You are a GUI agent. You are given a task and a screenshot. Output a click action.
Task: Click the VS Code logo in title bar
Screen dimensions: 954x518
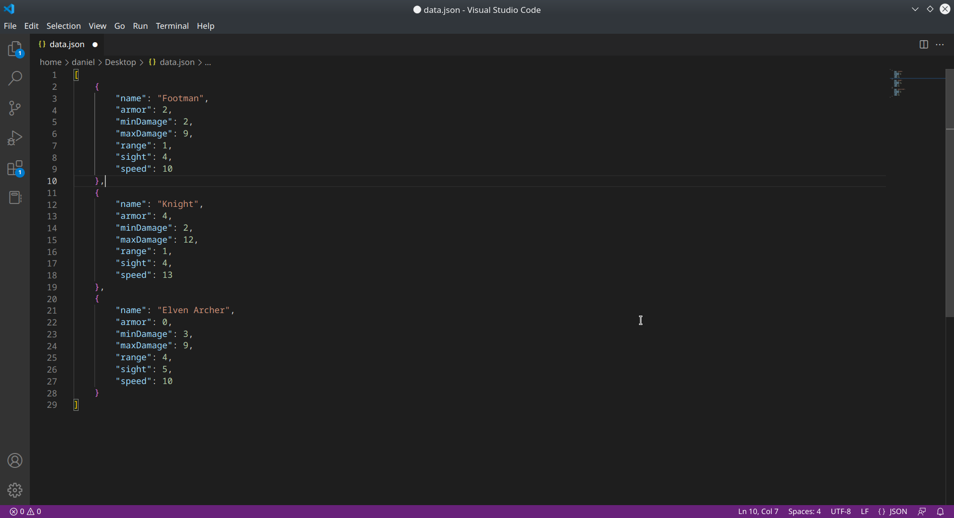9,9
